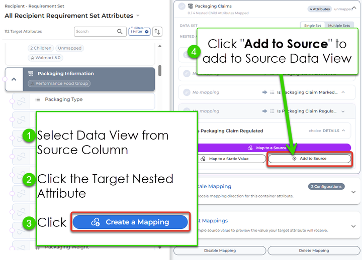Expand the Test Mappings section

[353, 226]
